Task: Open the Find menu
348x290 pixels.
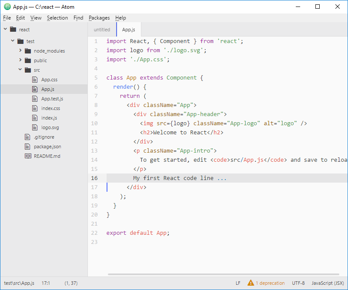Action: pos(78,18)
